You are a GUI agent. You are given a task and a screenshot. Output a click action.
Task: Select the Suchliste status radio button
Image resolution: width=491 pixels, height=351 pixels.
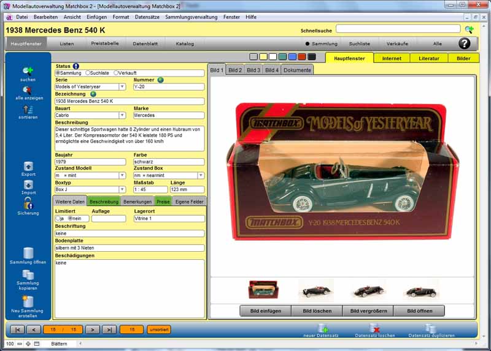coord(88,73)
